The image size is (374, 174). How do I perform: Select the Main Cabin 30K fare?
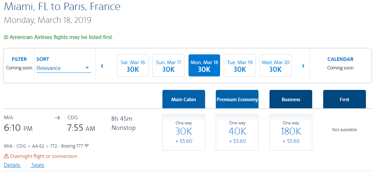[184, 132]
